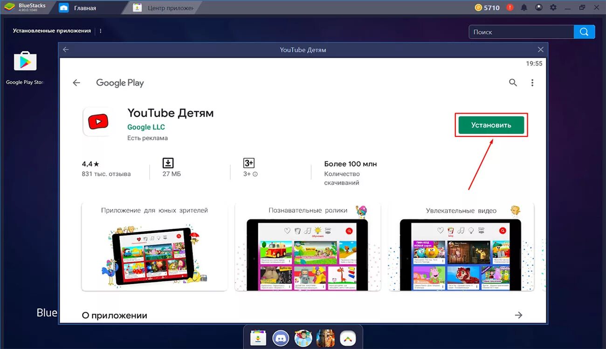The height and width of the screenshot is (349, 606).
Task: Click the green Установить install button
Action: pyautogui.click(x=491, y=125)
